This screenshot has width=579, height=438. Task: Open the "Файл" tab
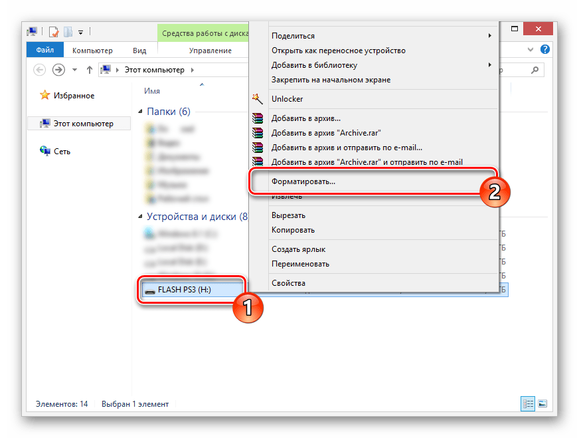click(45, 51)
